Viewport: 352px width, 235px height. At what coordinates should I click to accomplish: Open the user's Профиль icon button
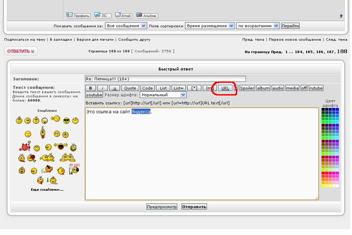(x=78, y=15)
